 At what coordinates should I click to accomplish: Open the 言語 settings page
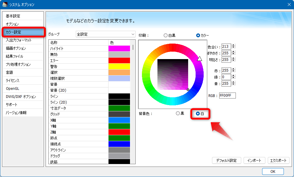pos(23,73)
